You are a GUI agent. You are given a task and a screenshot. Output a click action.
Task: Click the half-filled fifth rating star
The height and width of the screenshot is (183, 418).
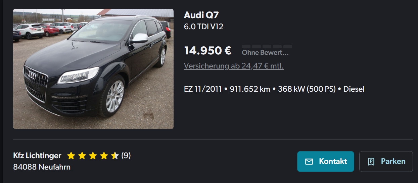[x=115, y=155]
